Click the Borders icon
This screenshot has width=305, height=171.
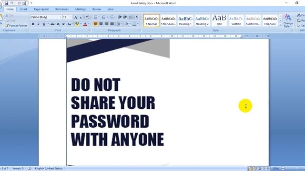pos(134,24)
